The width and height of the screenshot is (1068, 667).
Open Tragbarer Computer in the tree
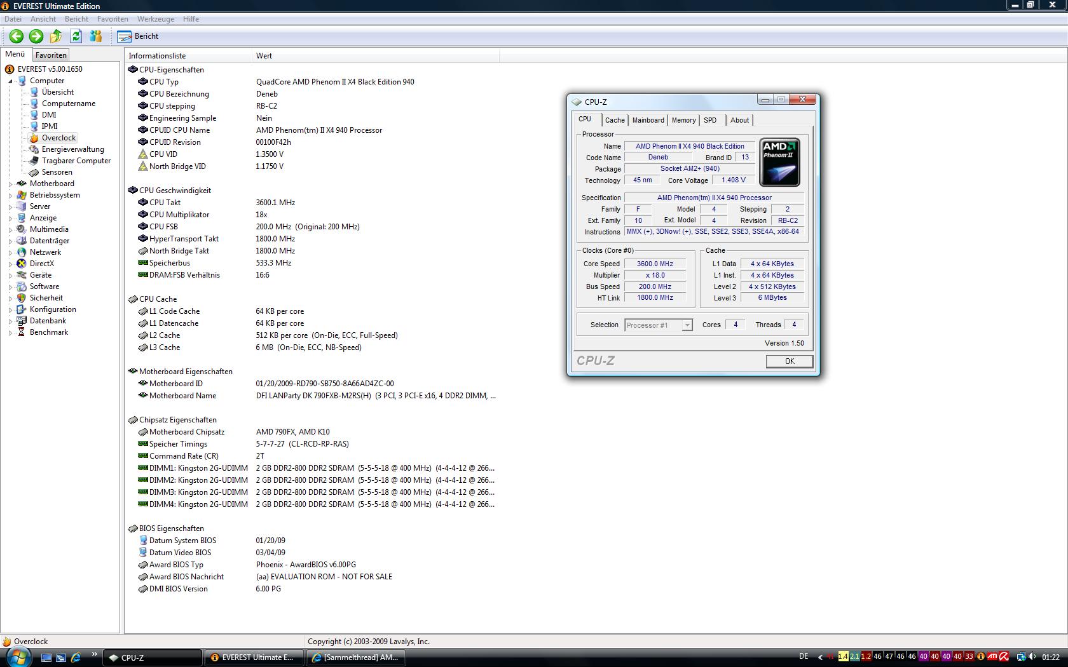76,161
